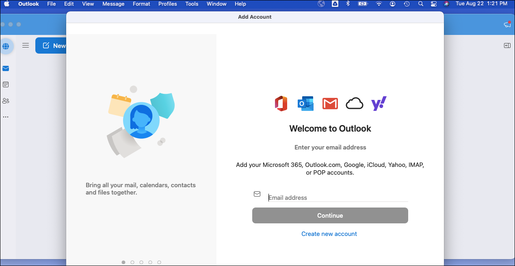Click the globe icon in the sidebar
Viewport: 515px width, 266px height.
click(x=6, y=46)
